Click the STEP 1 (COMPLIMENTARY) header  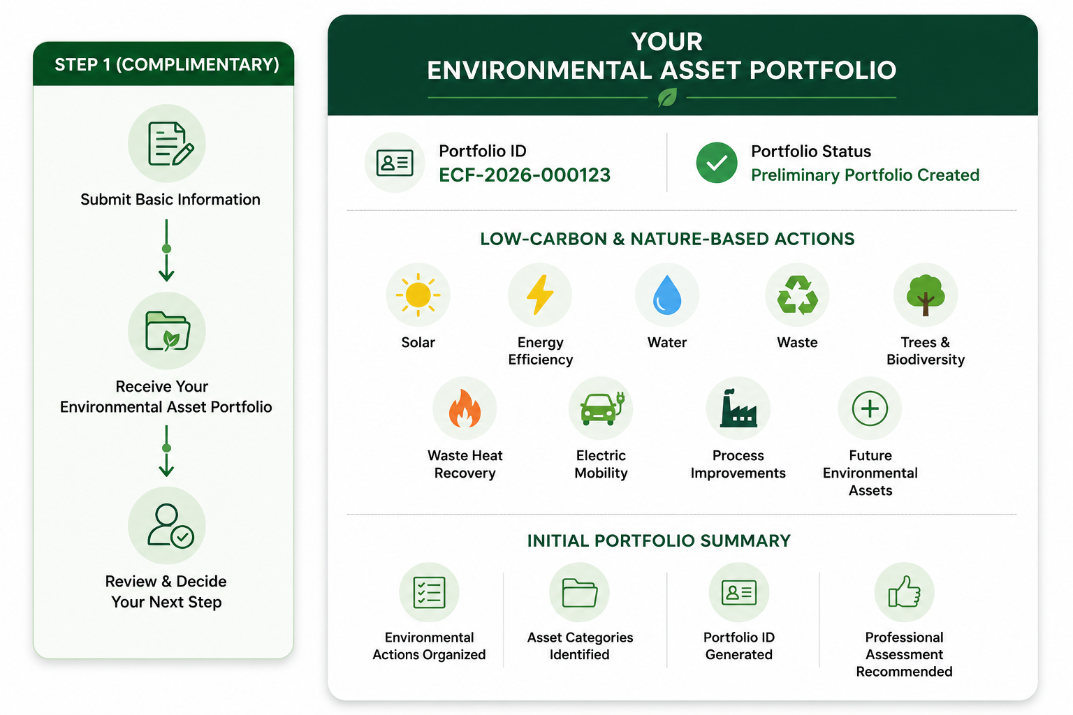pyautogui.click(x=164, y=64)
